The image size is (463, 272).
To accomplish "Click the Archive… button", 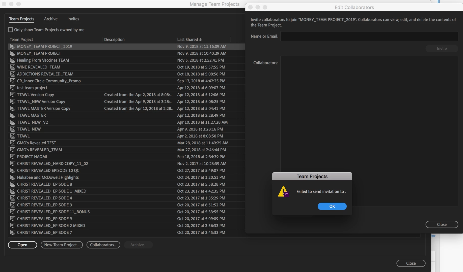I will pyautogui.click(x=138, y=245).
